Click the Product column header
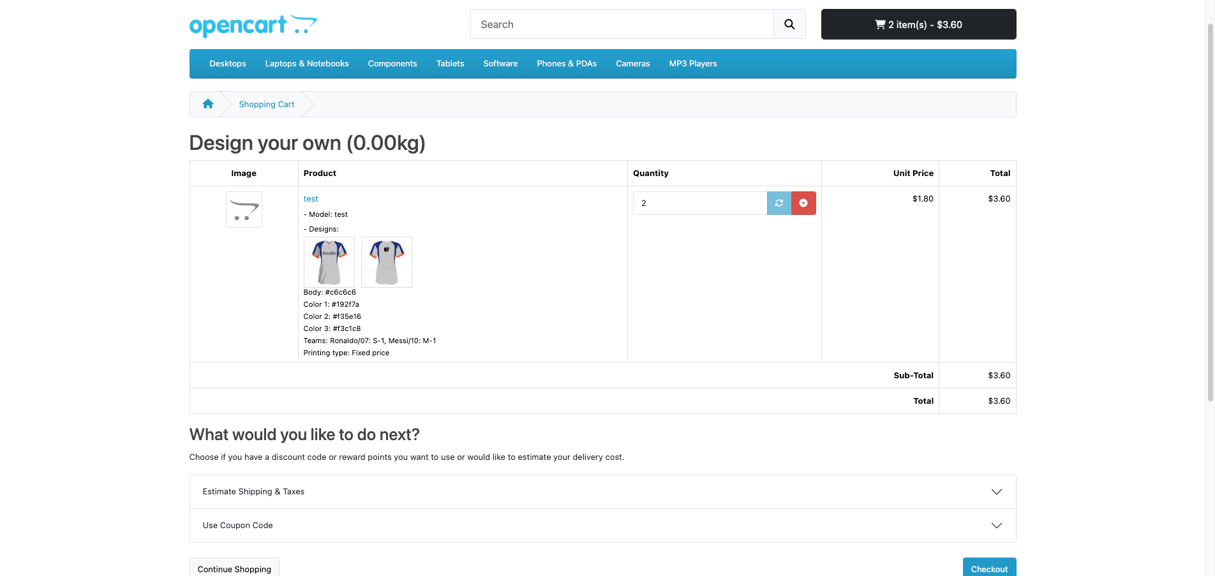The image size is (1215, 576). click(x=320, y=174)
